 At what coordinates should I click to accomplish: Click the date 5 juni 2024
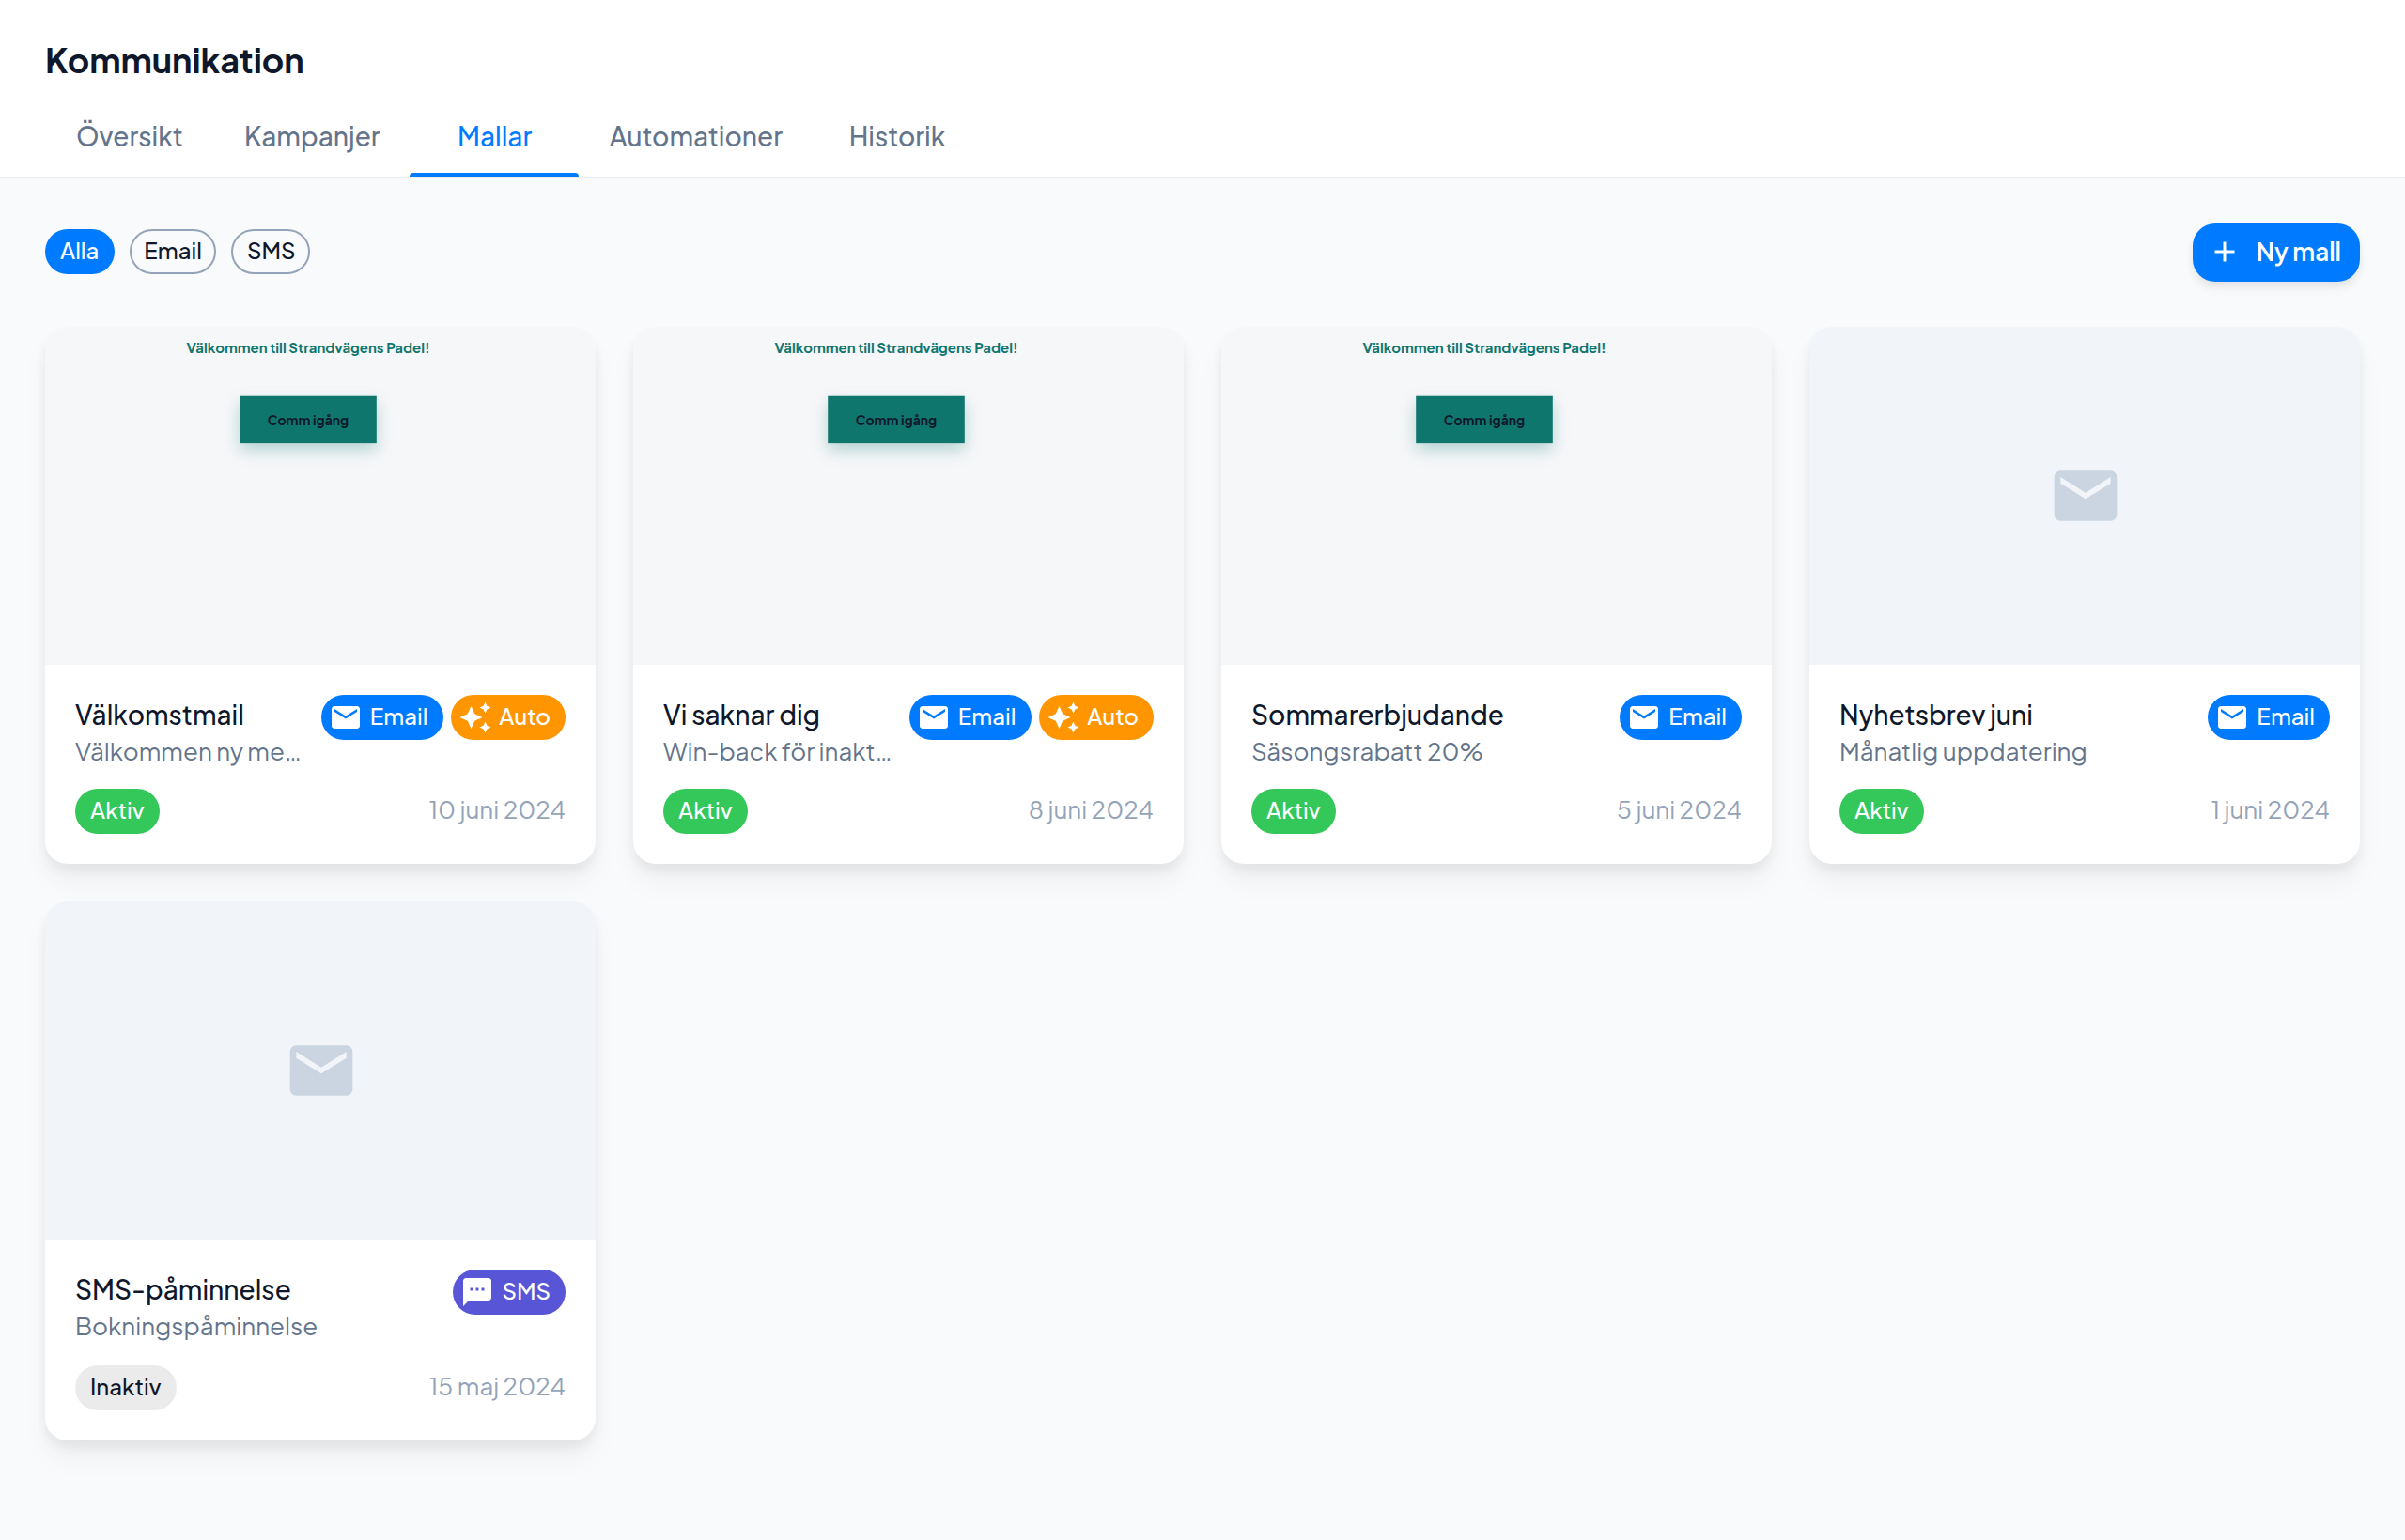[x=1679, y=811]
